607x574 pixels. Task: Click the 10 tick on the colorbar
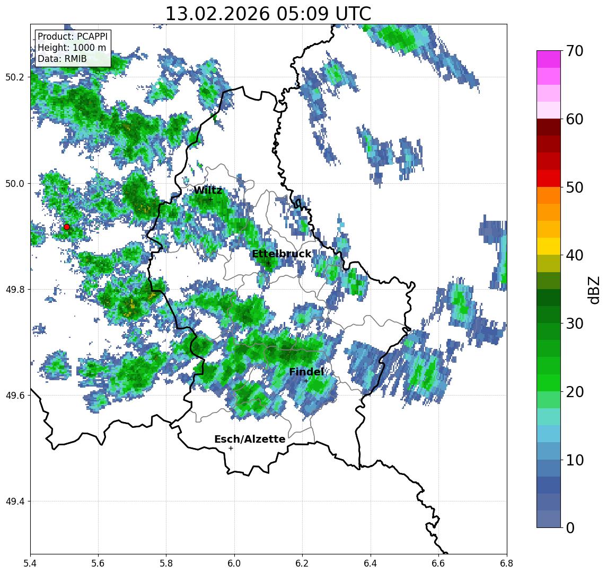click(575, 460)
